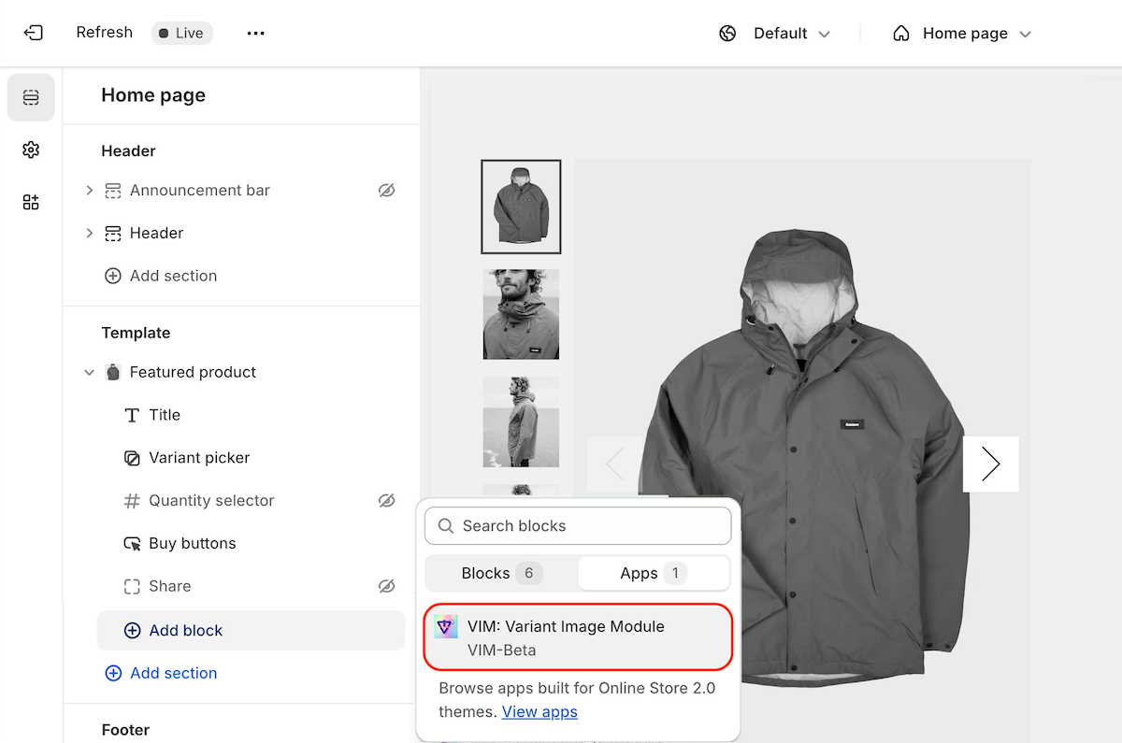This screenshot has width=1122, height=743.
Task: Open the Home page template dropdown
Action: tap(962, 34)
